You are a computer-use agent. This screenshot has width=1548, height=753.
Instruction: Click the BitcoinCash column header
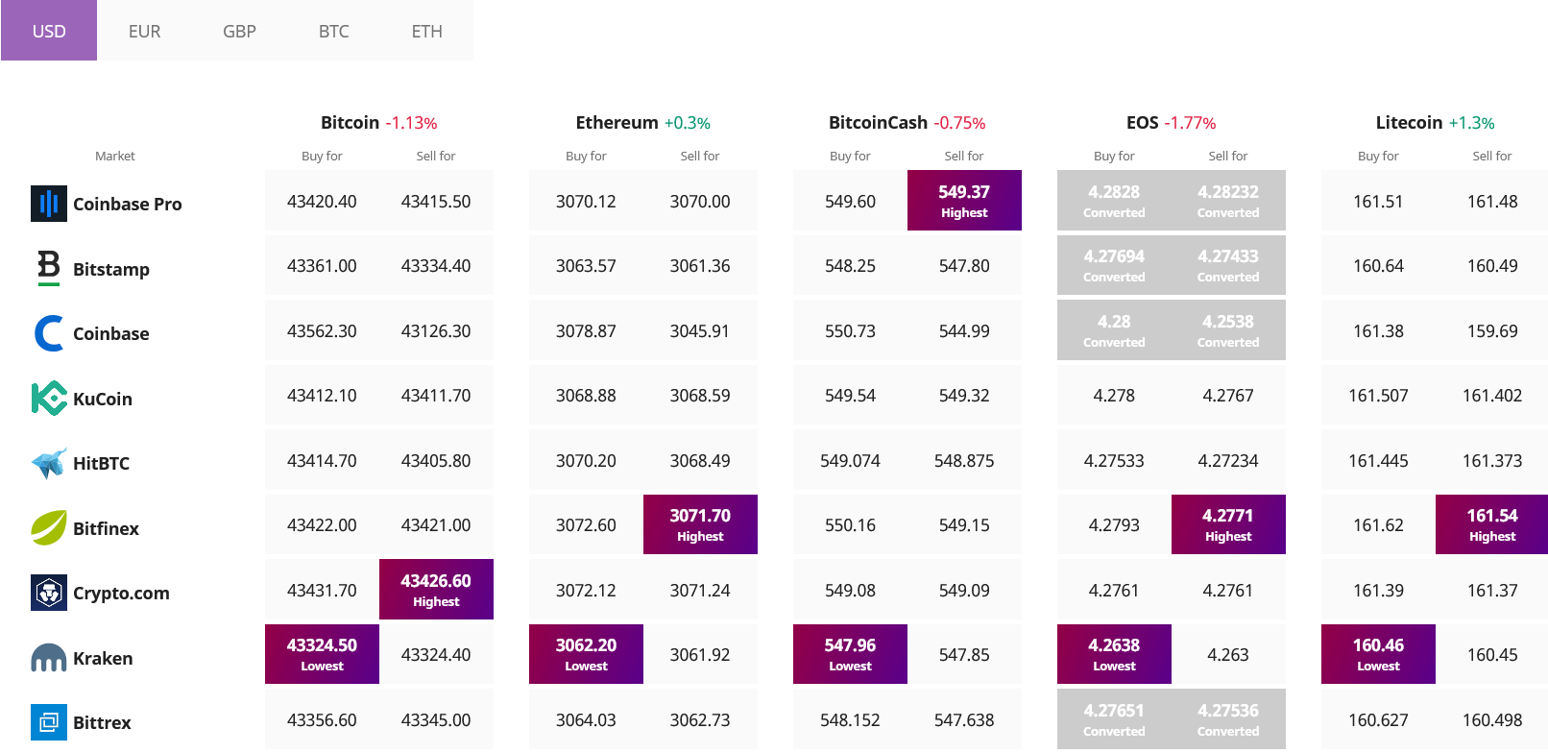pos(878,122)
